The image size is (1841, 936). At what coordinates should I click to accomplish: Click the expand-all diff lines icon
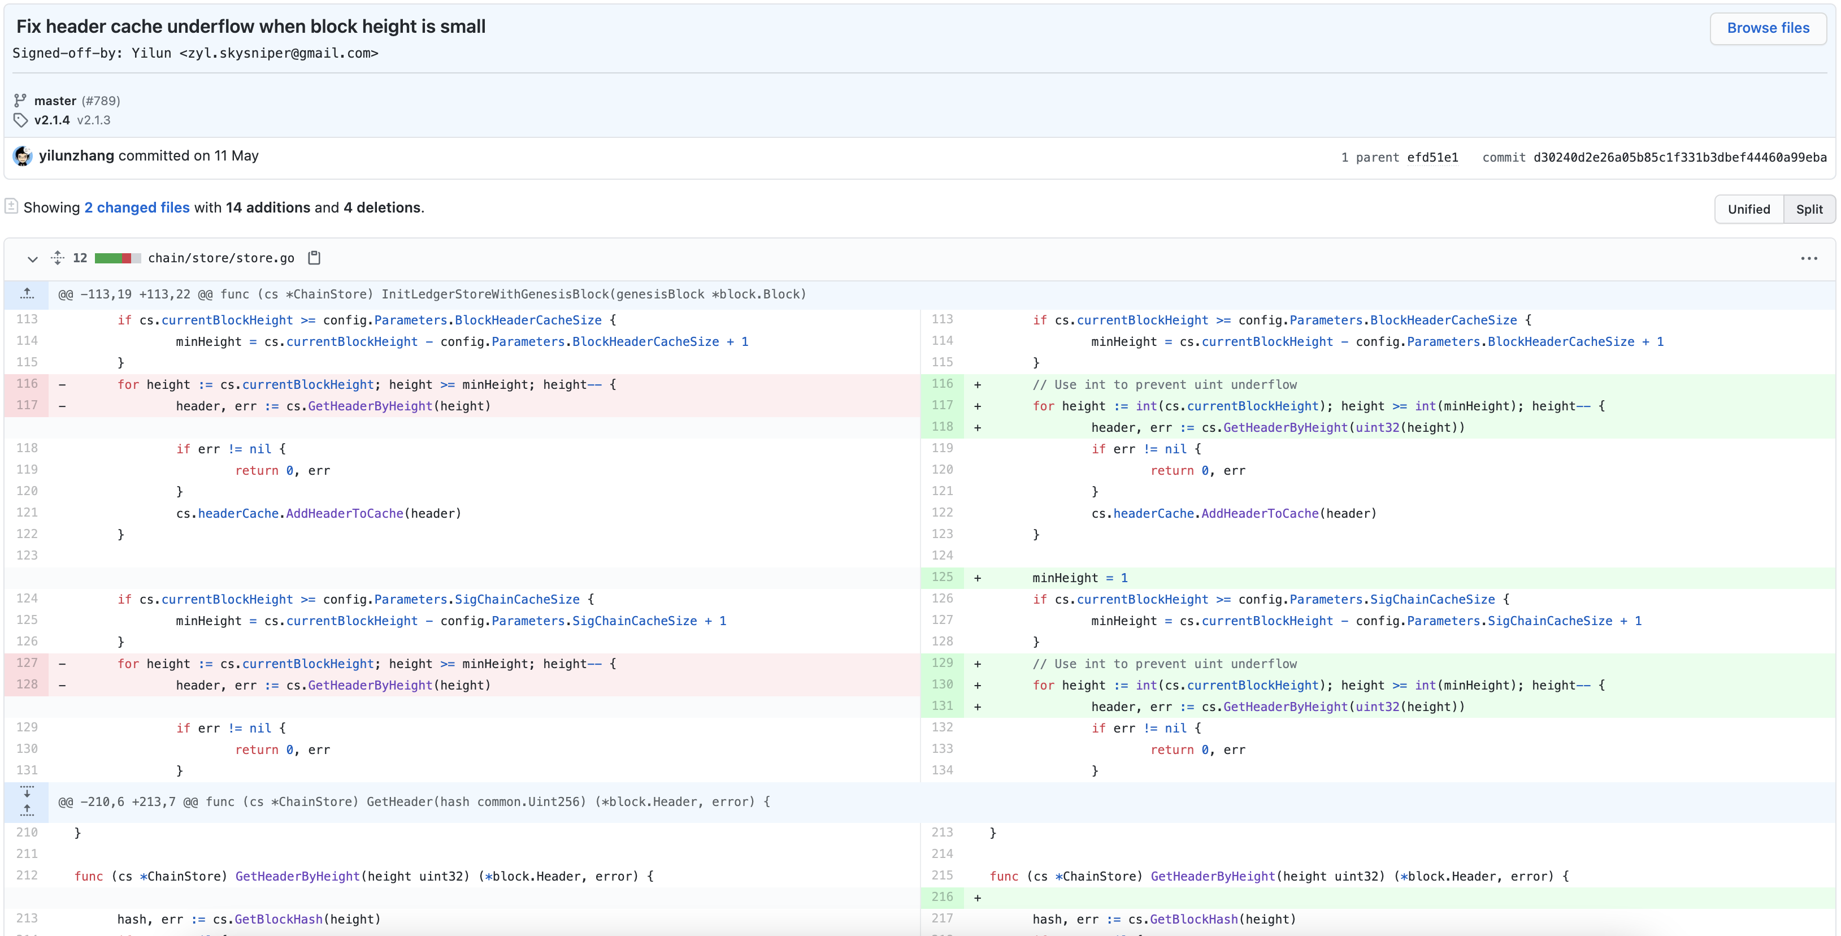point(58,258)
